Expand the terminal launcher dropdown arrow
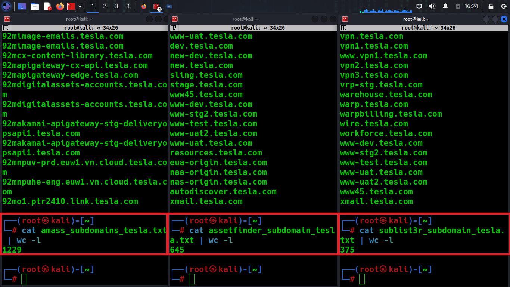The width and height of the screenshot is (510, 287). 80,6
